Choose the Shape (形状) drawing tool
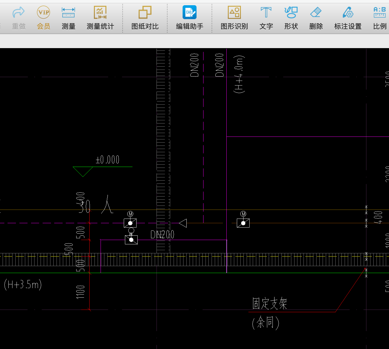 coord(291,13)
